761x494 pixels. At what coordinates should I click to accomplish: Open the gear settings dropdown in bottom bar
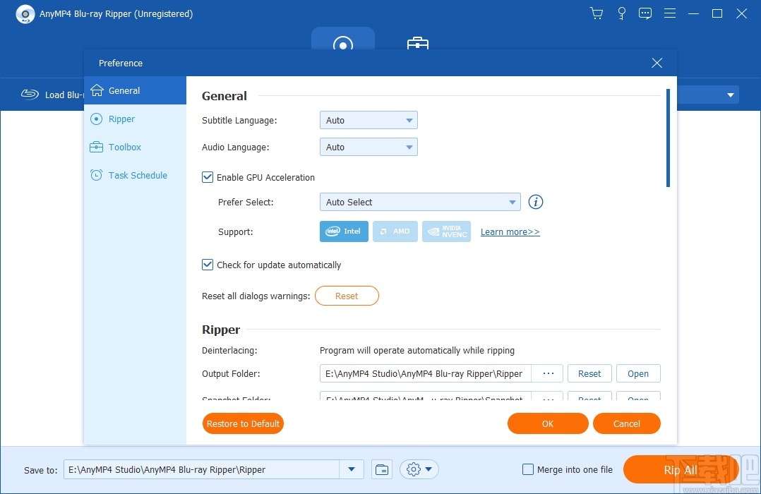(x=419, y=469)
